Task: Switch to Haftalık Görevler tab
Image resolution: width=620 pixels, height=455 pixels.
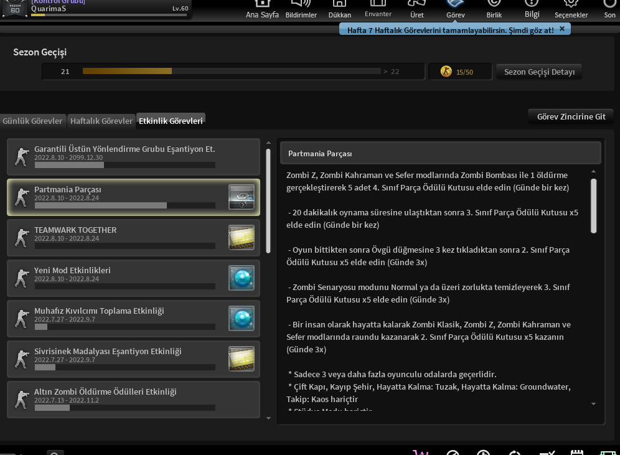Action: click(x=101, y=121)
